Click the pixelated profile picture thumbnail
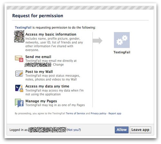Image resolution: width=161 pixels, height=144 pixels. [x=19, y=37]
